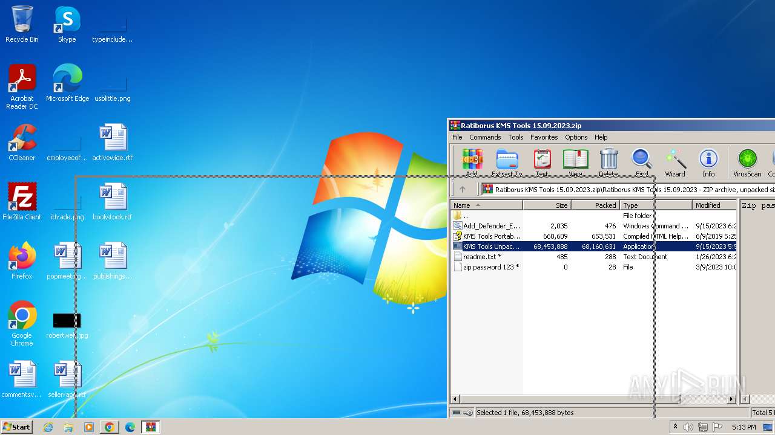This screenshot has width=775, height=435.
Task: Select activewide.rtf document icon
Action: point(113,143)
